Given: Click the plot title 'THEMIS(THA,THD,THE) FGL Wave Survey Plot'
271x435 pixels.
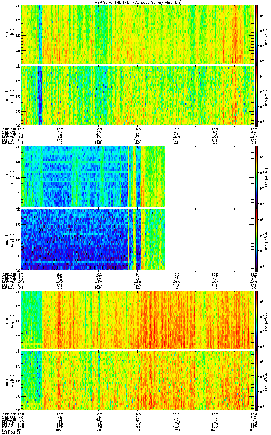Looking at the screenshot, I should coord(138,3).
